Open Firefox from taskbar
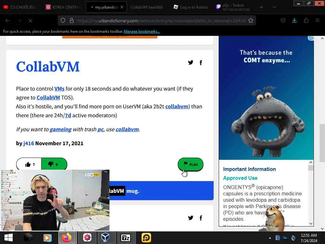This screenshot has height=244, width=325. click(x=67, y=238)
